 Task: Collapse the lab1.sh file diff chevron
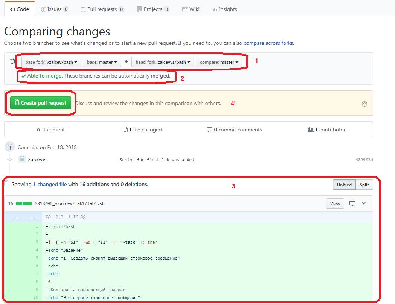(x=364, y=203)
